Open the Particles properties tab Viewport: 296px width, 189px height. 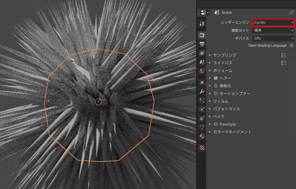pos(202,100)
